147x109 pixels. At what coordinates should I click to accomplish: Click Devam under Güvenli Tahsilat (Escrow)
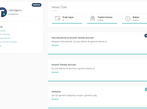click(x=55, y=72)
